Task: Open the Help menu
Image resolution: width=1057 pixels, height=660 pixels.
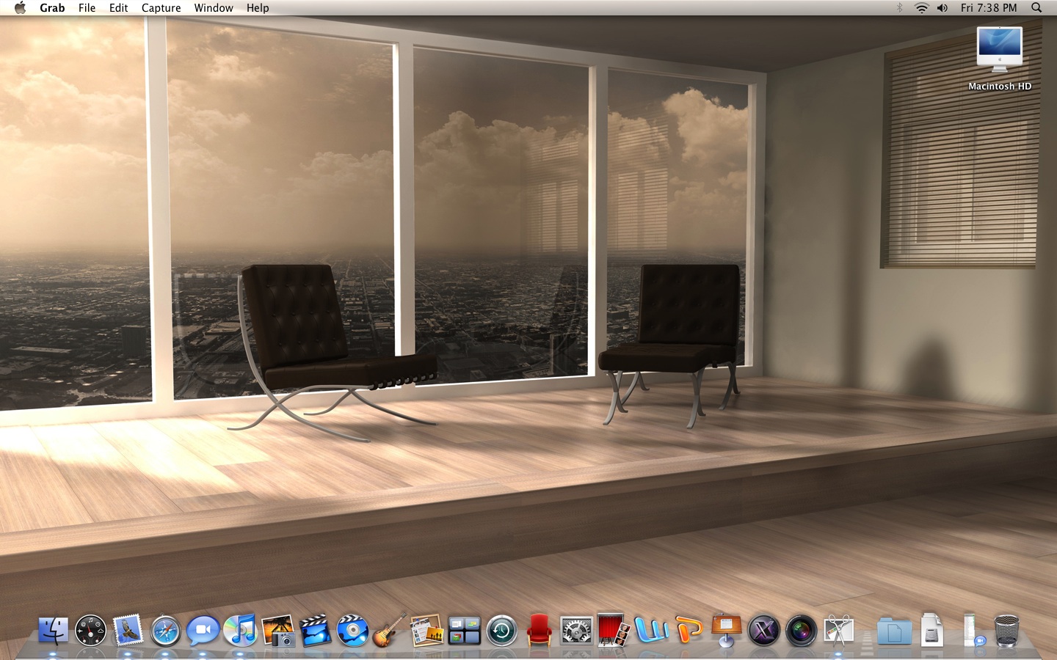Action: coord(258,7)
